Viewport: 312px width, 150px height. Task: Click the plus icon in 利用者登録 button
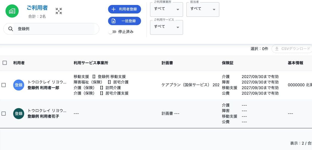(x=113, y=9)
